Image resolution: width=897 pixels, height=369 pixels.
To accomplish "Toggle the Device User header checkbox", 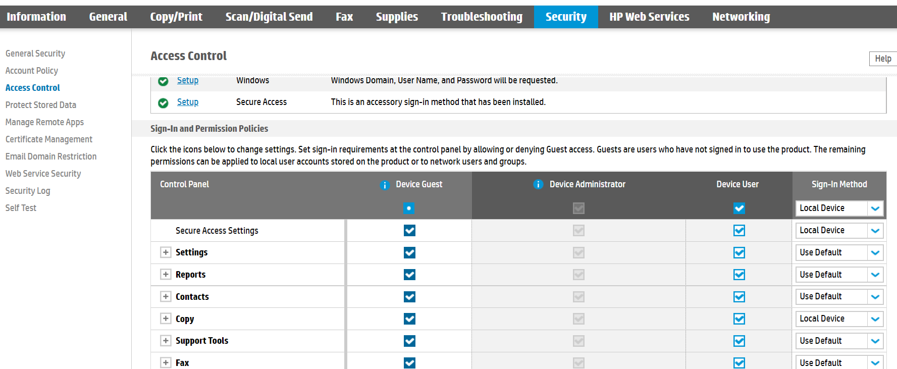I will (x=739, y=208).
